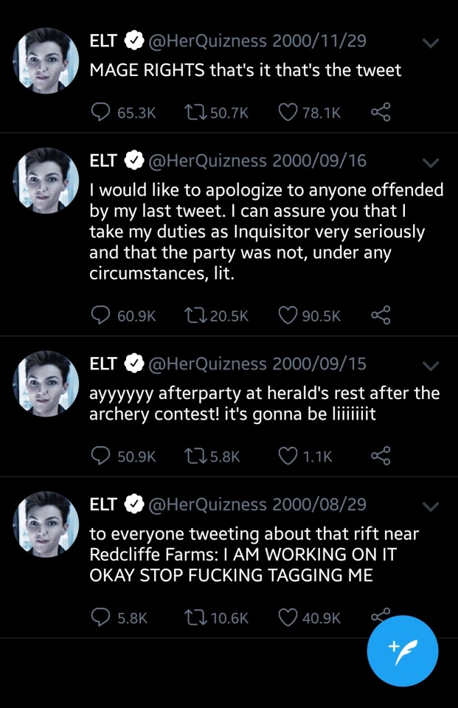This screenshot has height=708, width=458.
Task: Tap ELT's avatar on the Redcliffe tweet
Action: (x=47, y=524)
